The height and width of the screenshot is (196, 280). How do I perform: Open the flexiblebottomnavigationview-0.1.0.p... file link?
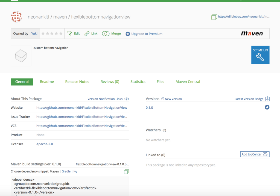[102, 164]
